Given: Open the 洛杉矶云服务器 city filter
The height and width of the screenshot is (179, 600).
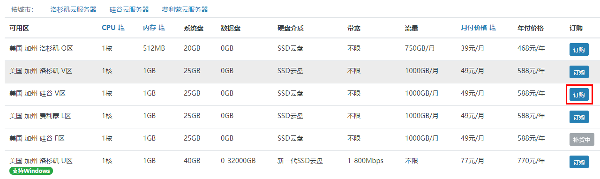Looking at the screenshot, I should point(73,9).
